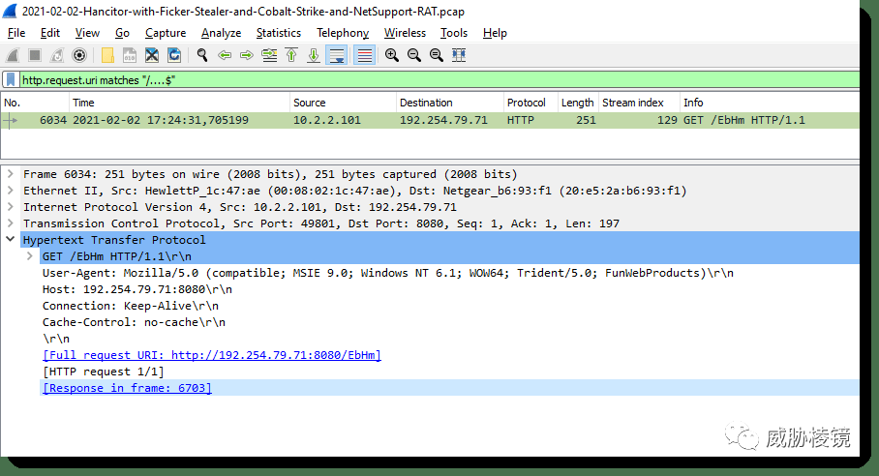
Task: Open the Go menu
Action: coord(122,33)
